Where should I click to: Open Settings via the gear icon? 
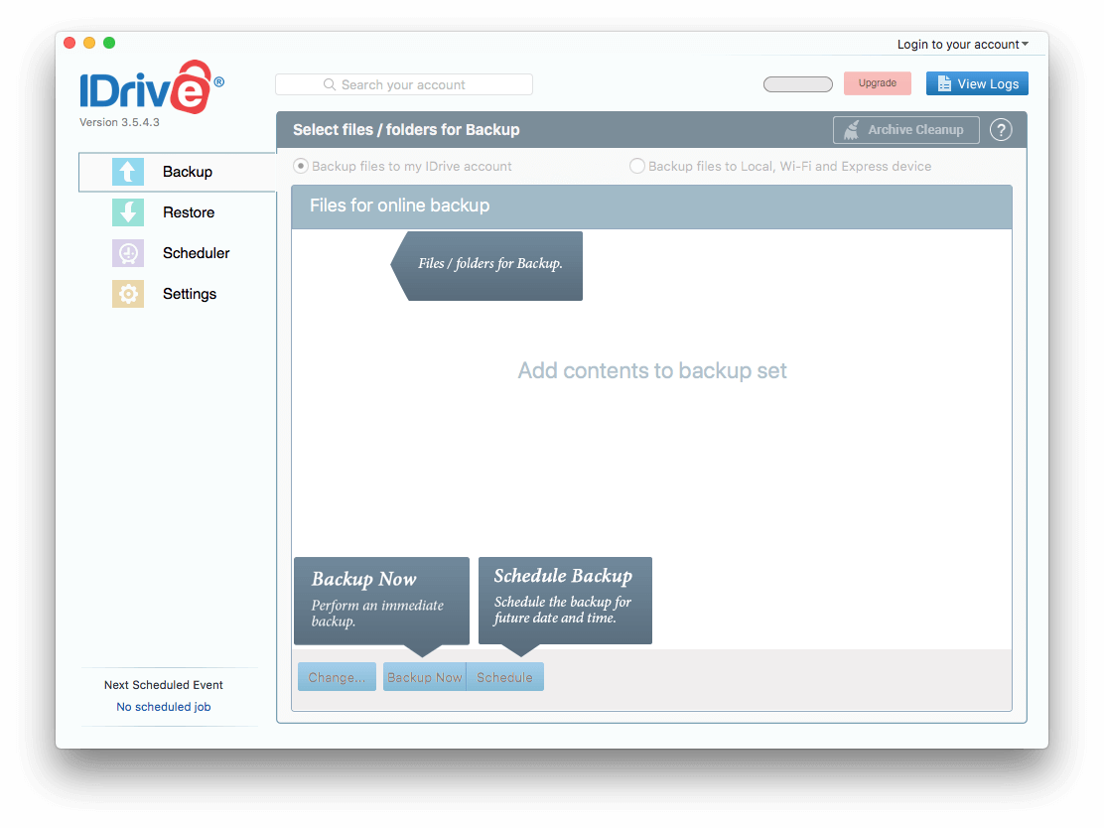(x=128, y=294)
